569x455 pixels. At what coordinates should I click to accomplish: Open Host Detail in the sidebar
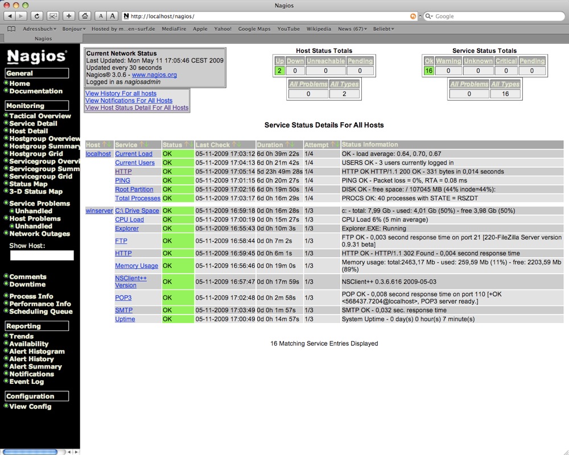click(x=28, y=131)
